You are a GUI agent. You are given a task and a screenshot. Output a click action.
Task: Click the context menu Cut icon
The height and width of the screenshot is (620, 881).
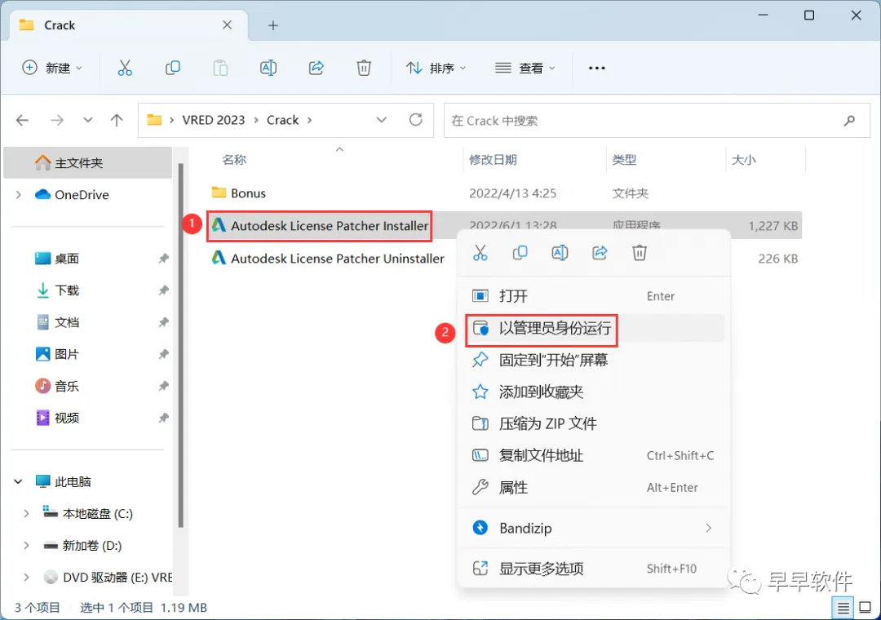coord(480,253)
